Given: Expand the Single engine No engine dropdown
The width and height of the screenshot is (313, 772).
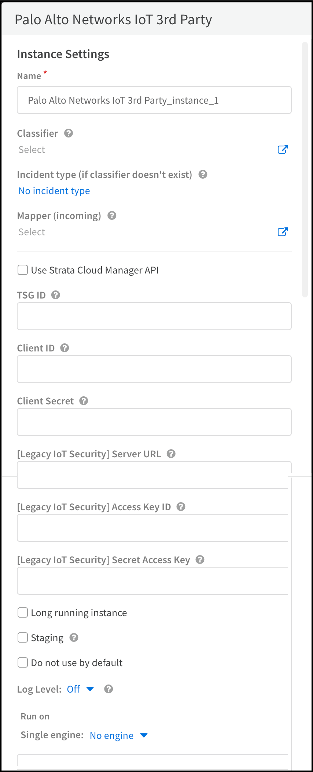Looking at the screenshot, I should [118, 735].
